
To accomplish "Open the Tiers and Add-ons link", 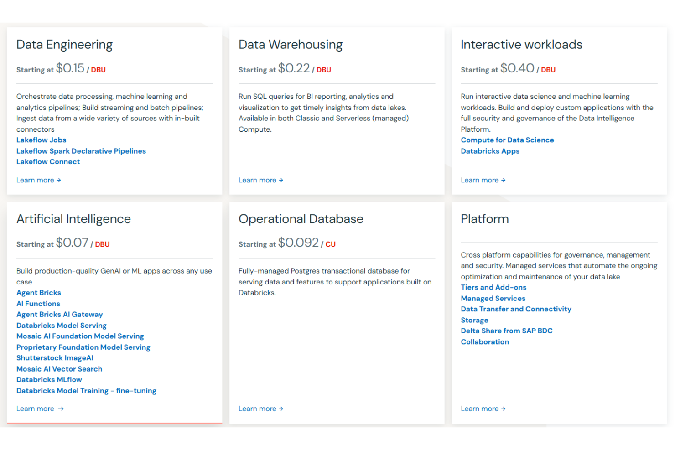I will pos(493,287).
